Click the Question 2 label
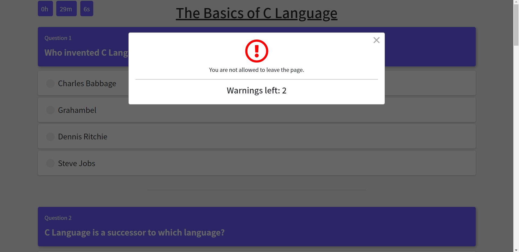The height and width of the screenshot is (252, 519). pos(58,218)
